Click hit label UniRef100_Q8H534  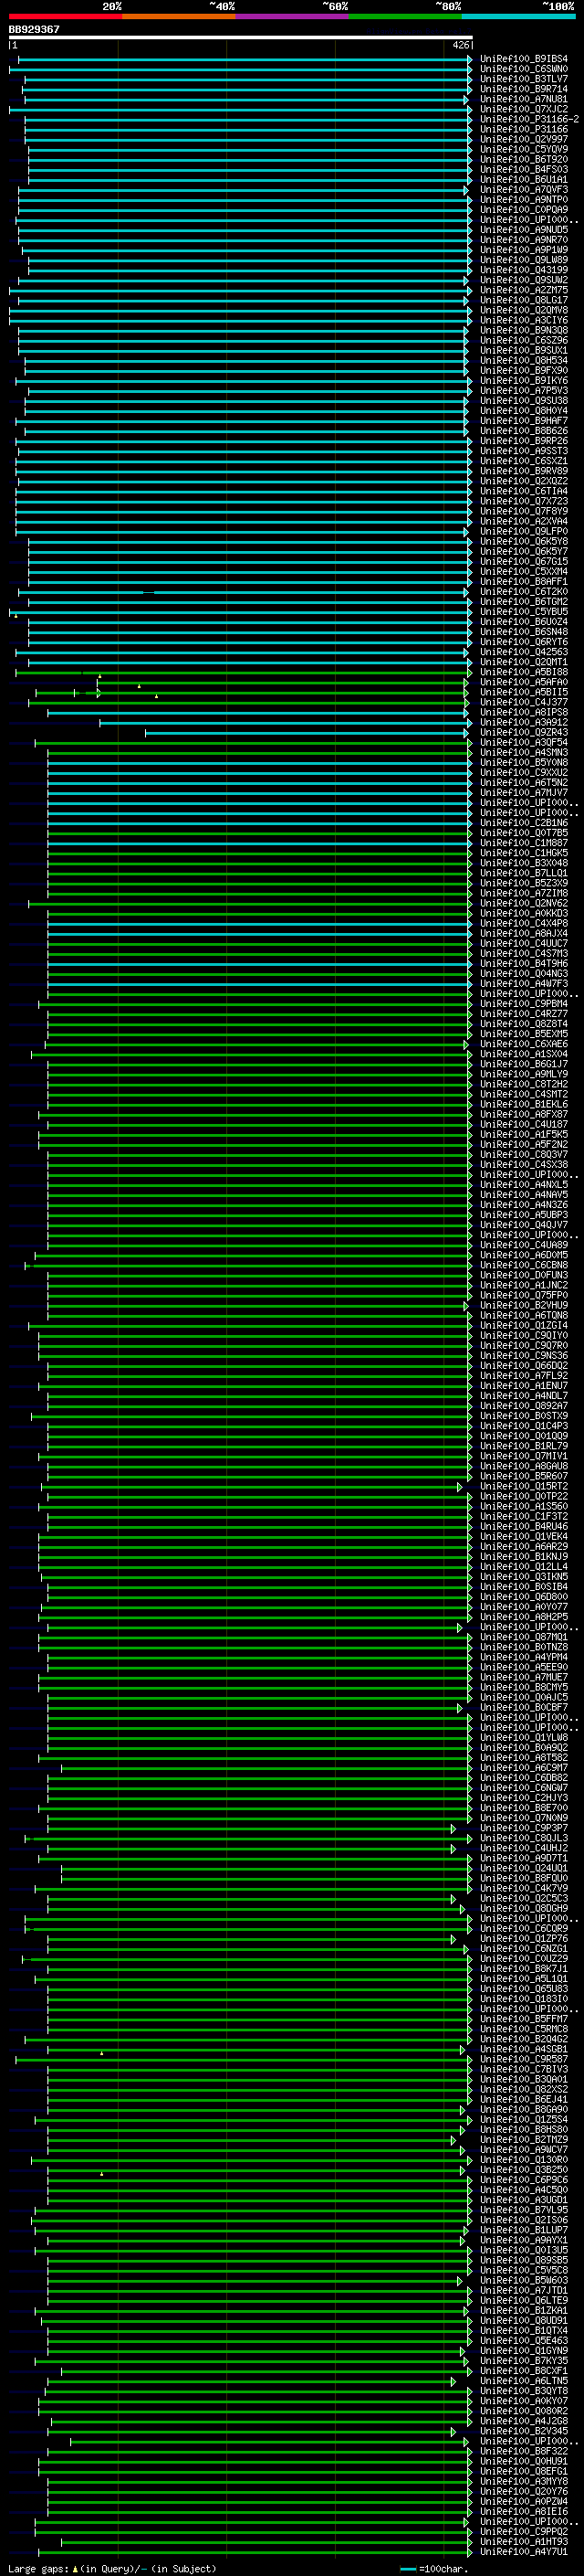[523, 360]
